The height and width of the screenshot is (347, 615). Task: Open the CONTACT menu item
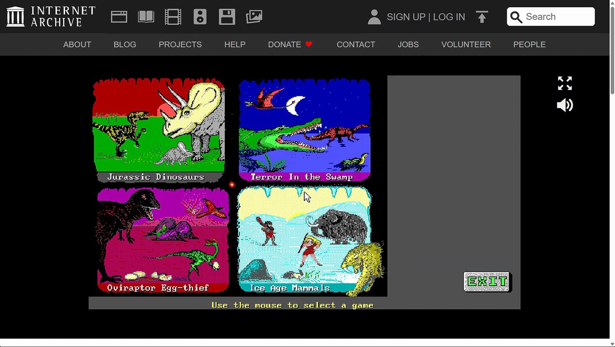tap(356, 44)
